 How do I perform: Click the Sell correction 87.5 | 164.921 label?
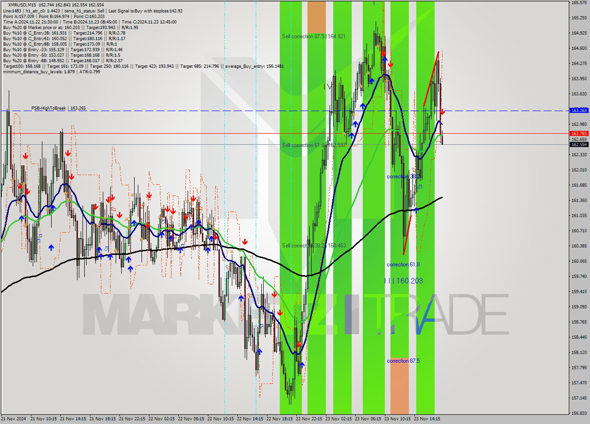click(x=313, y=36)
